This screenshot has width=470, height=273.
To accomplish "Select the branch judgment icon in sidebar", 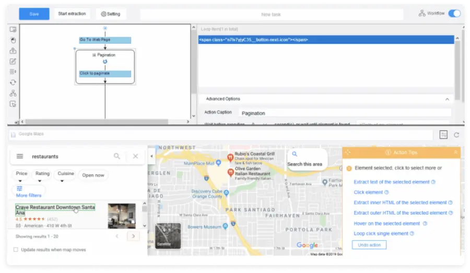I will (x=13, y=93).
